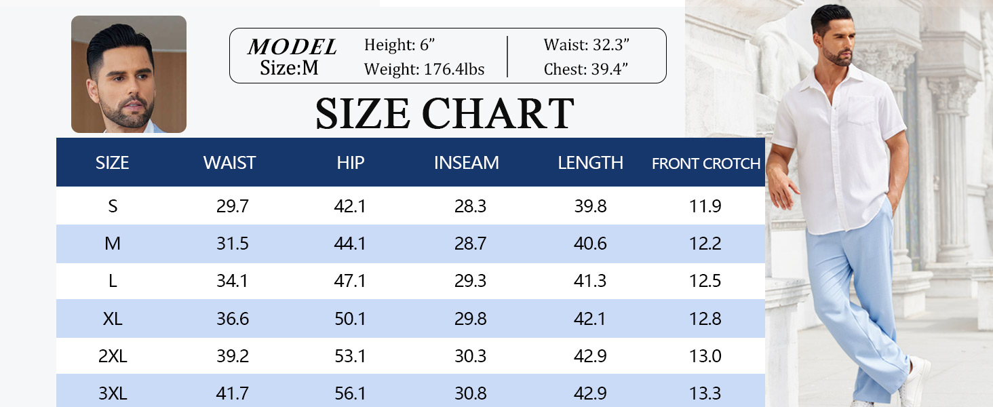Click the 3XL size row label

tap(113, 393)
